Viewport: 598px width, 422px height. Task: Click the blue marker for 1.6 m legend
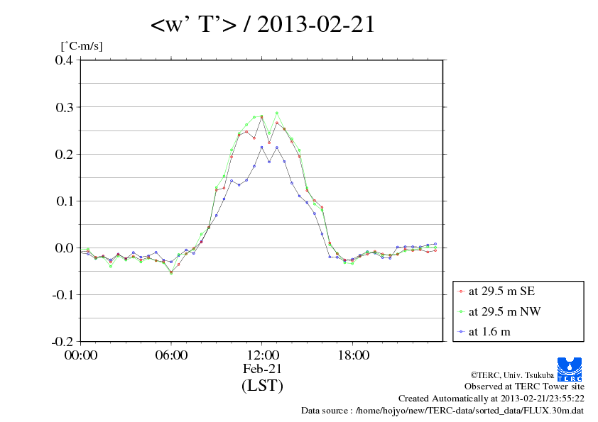(461, 332)
